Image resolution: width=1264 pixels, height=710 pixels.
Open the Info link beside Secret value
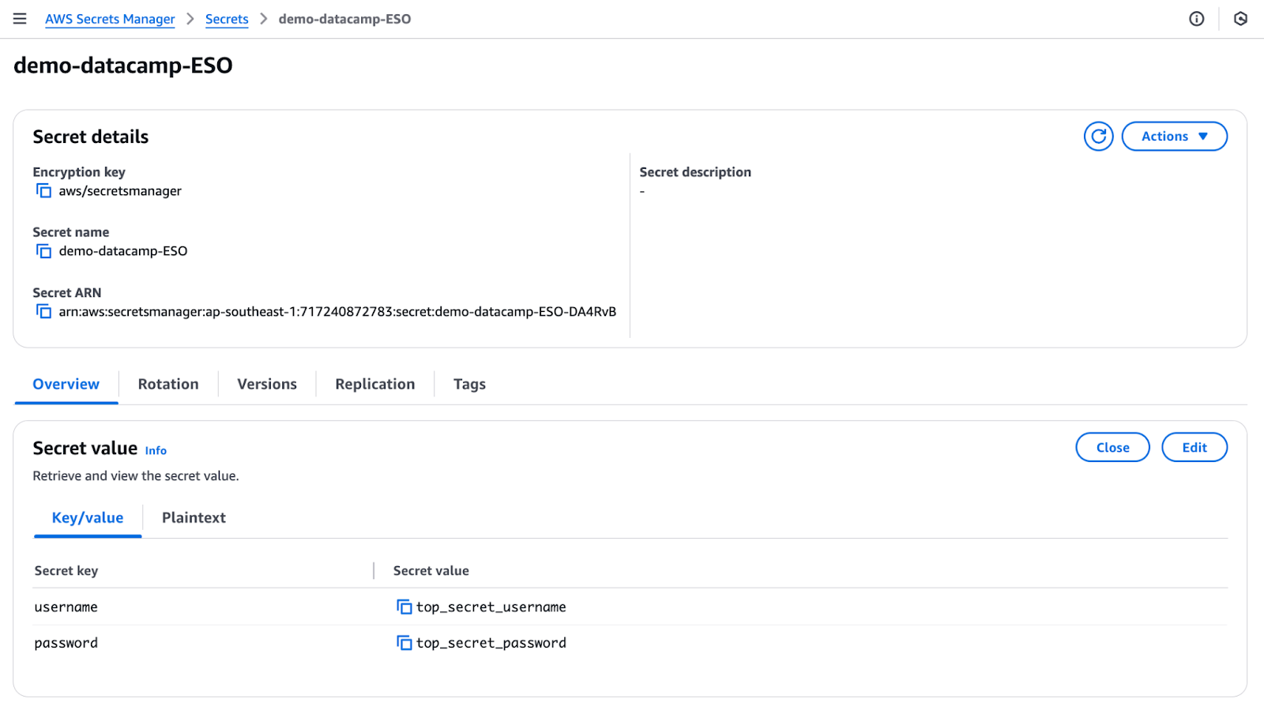click(156, 450)
